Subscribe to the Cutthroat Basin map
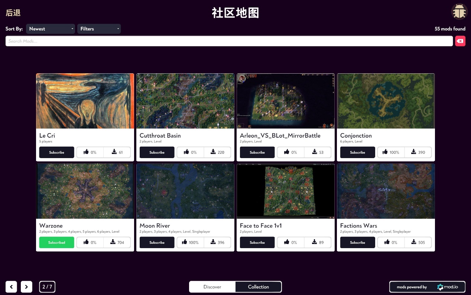 coord(157,152)
